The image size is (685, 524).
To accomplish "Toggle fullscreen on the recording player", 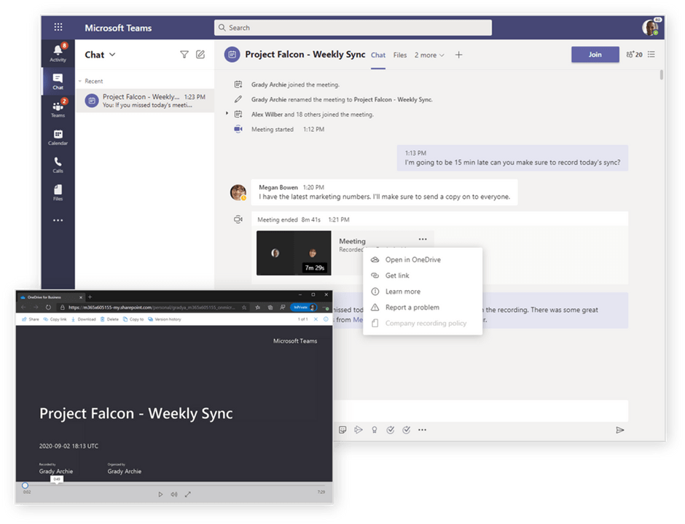I will click(187, 494).
